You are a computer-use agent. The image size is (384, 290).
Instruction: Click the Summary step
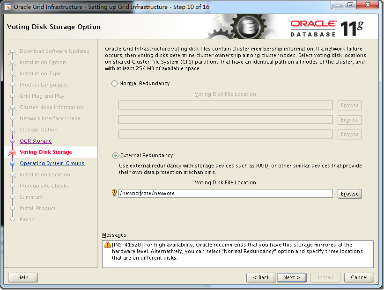pyautogui.click(x=31, y=197)
